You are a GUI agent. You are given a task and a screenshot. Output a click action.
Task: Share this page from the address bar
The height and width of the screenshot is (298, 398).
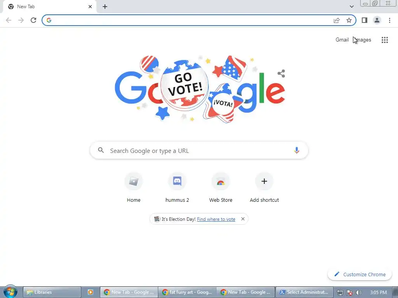(x=337, y=20)
